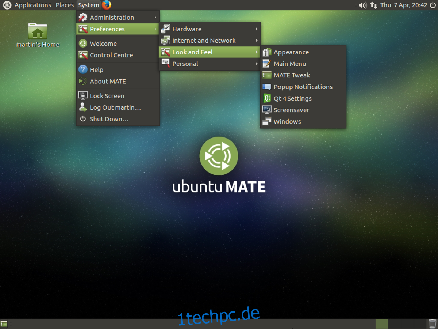Click the Personal submenu icon
This screenshot has height=329, width=438.
coord(166,64)
